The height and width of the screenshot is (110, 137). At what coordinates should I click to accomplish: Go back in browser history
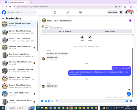(x=2, y=7)
